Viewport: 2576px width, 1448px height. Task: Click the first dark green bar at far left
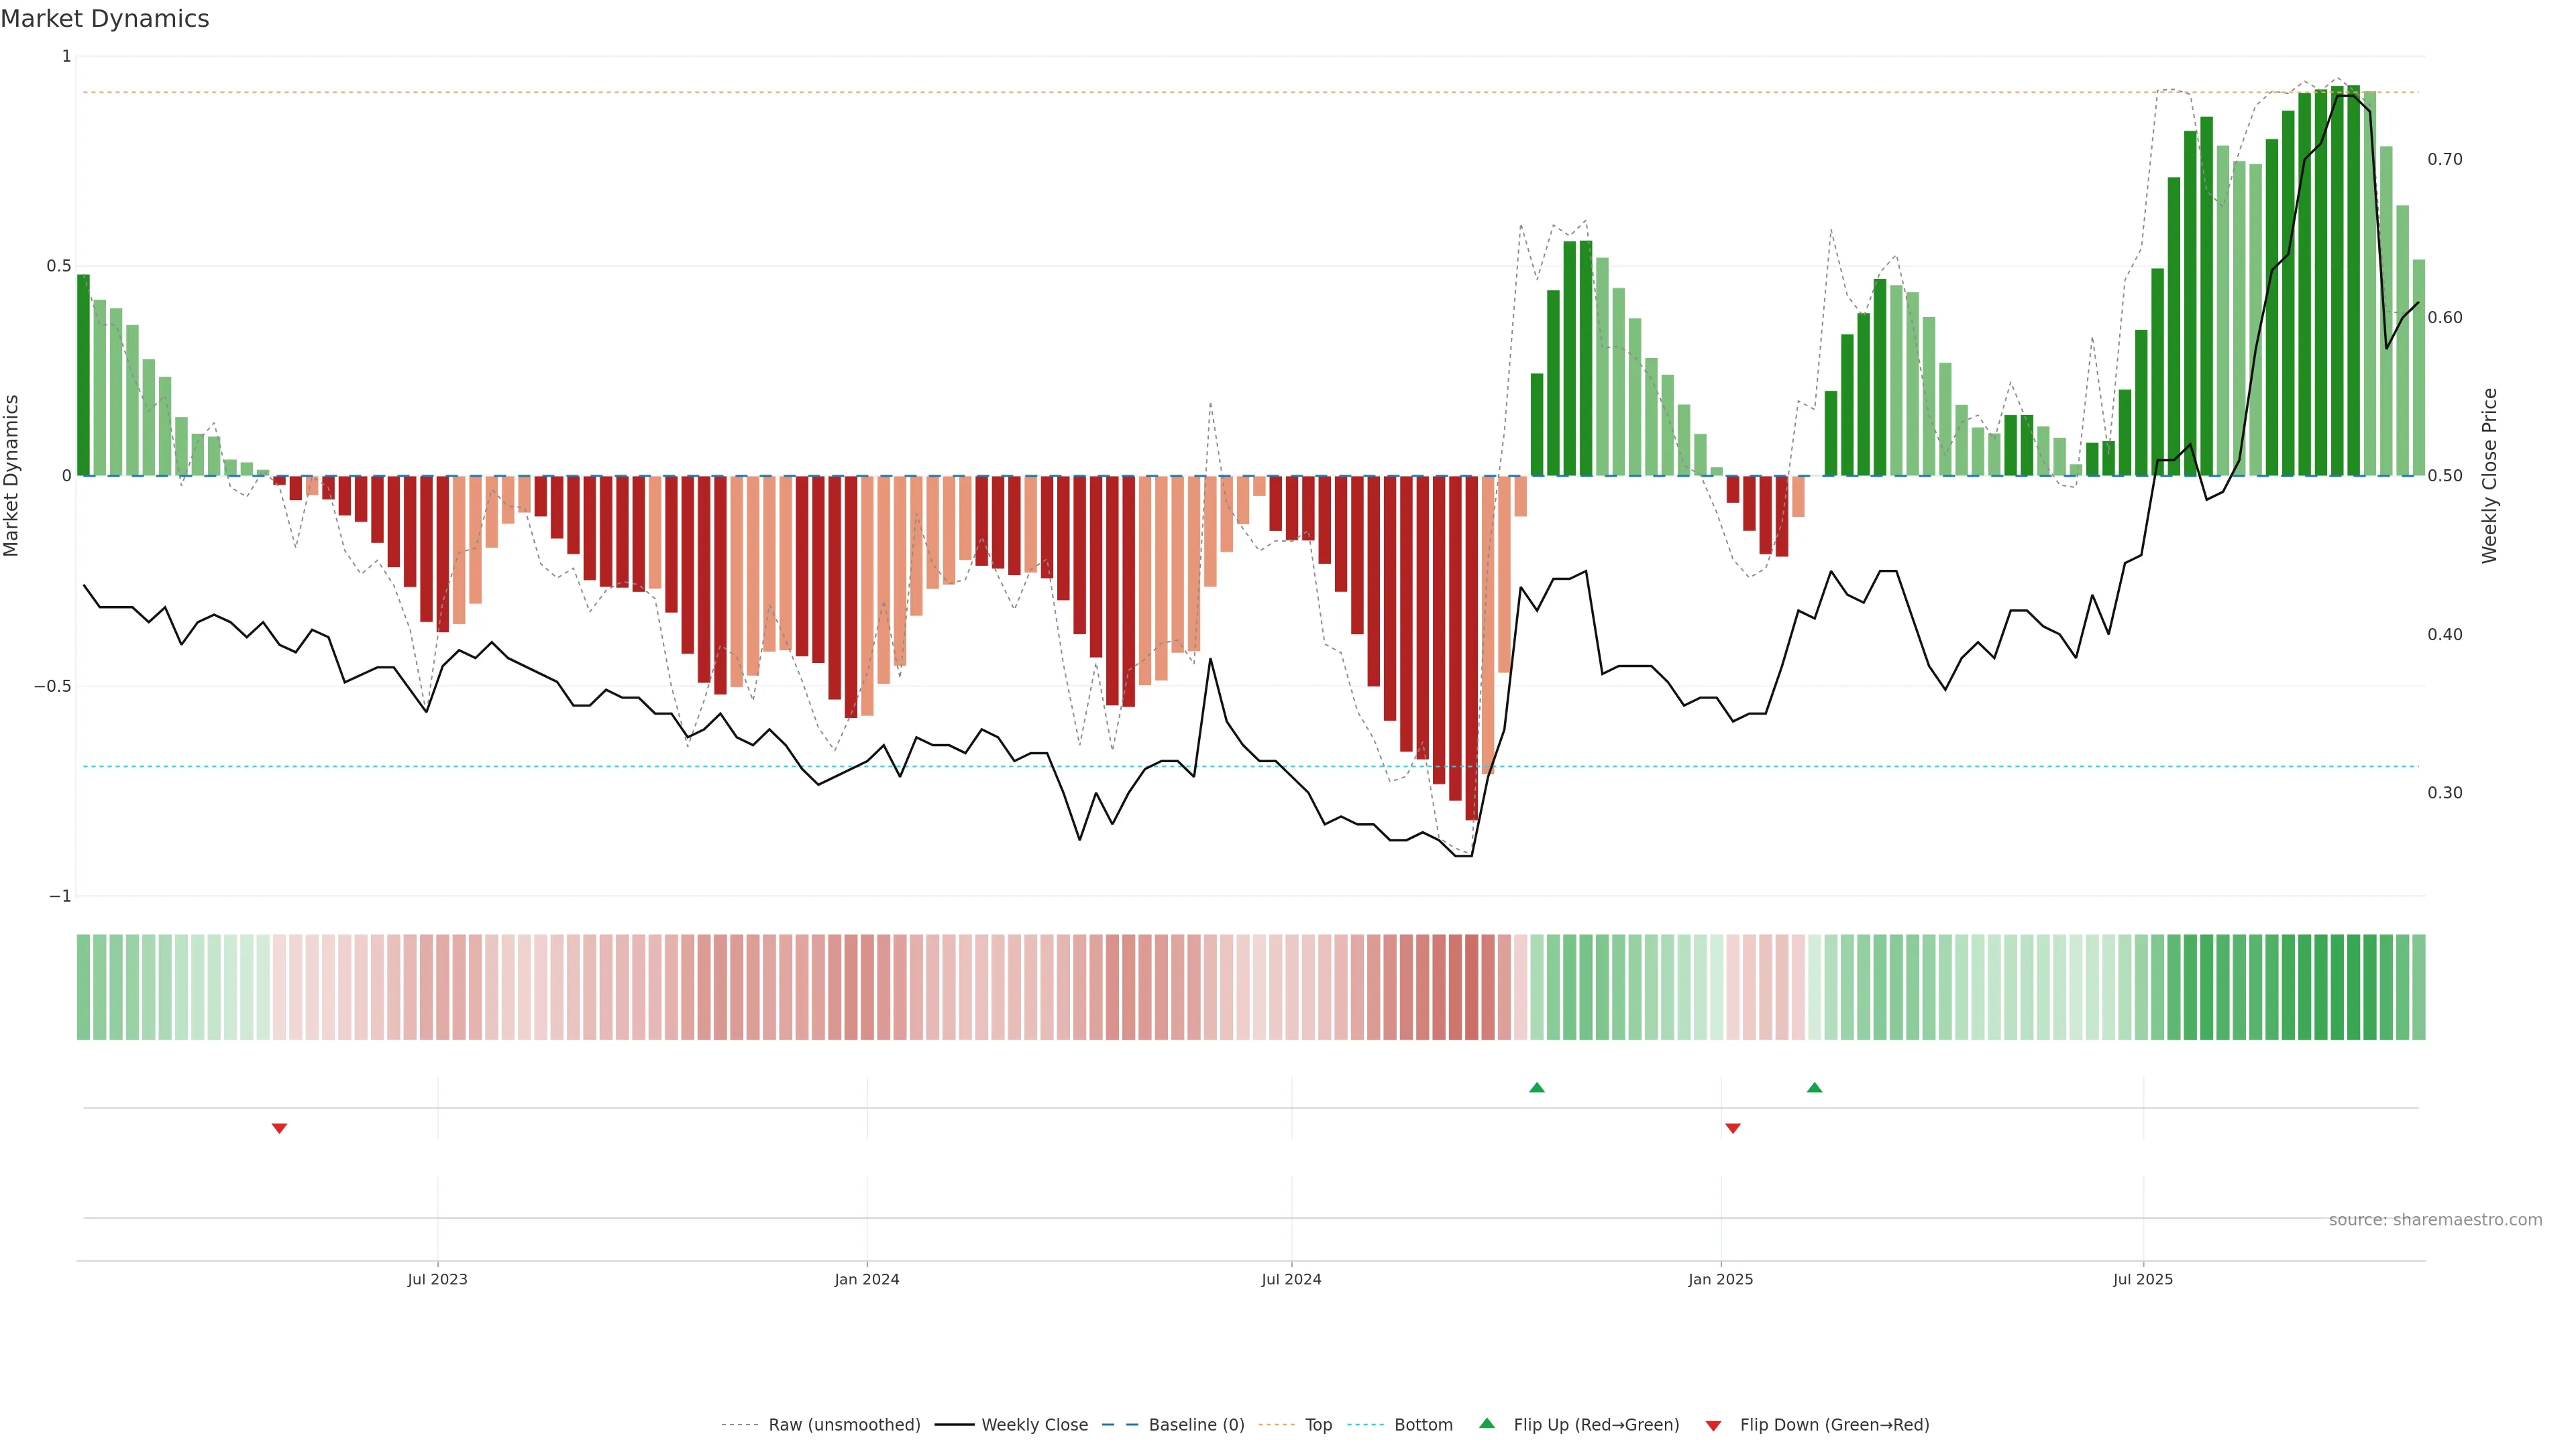83,375
